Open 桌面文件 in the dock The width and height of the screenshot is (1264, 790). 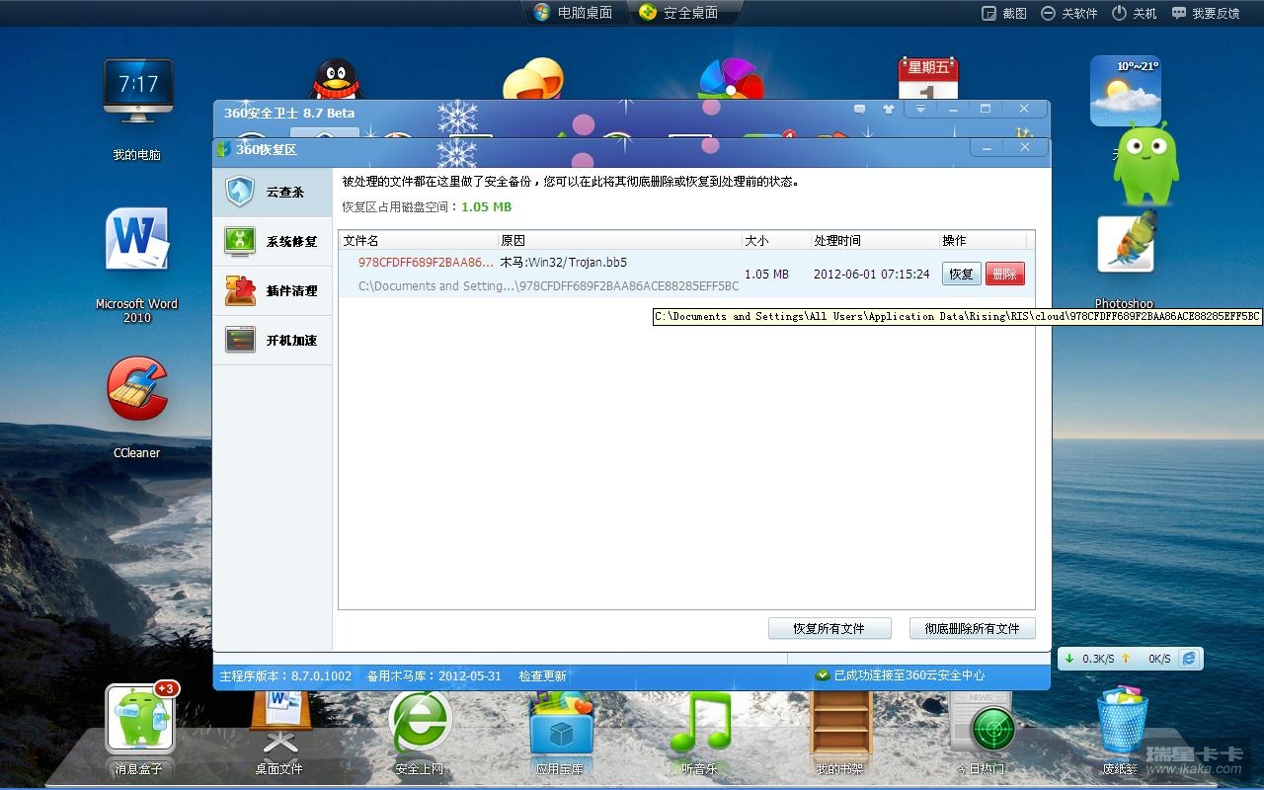(279, 732)
